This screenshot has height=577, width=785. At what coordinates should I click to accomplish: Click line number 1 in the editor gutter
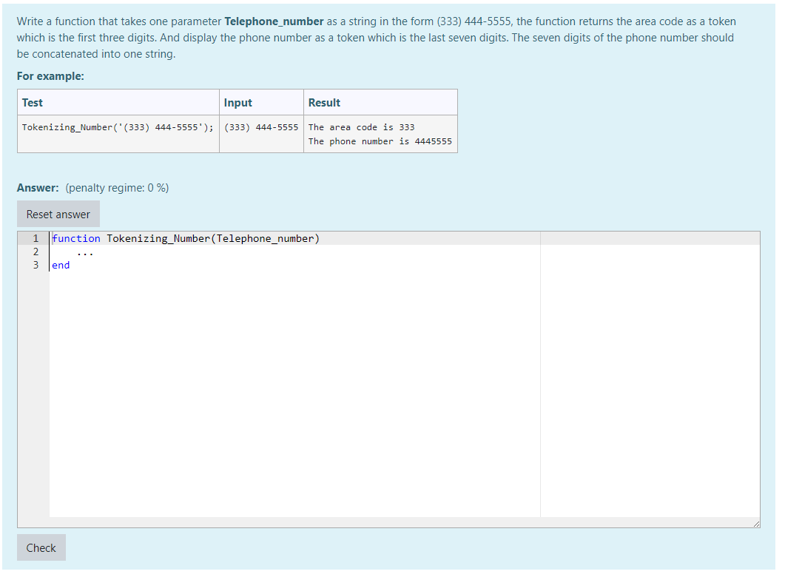coord(35,238)
